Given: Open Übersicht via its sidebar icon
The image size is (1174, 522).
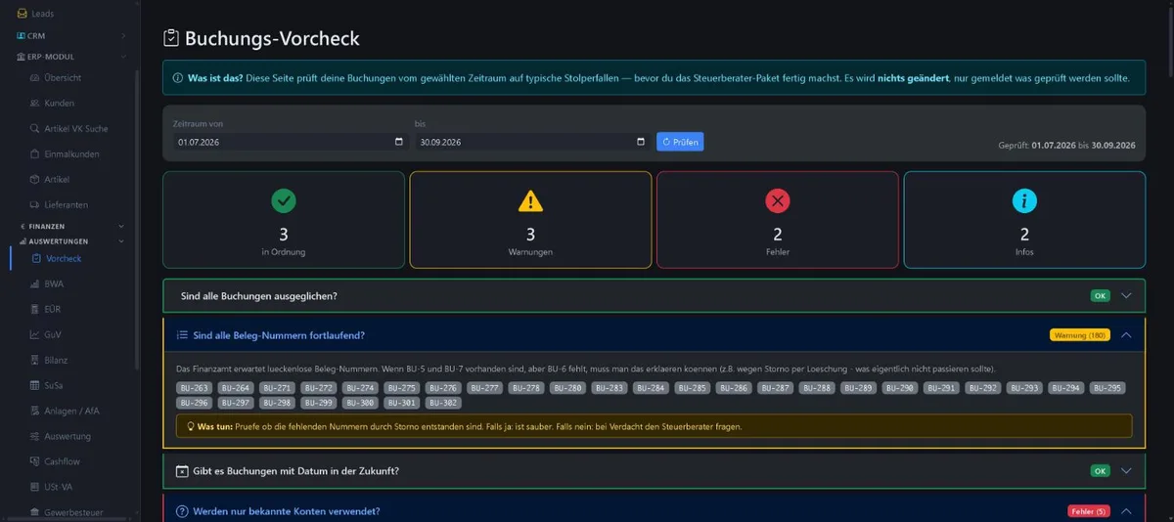Looking at the screenshot, I should click(35, 78).
